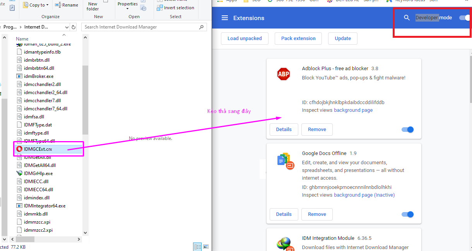Open Details for Adblock Plus
This screenshot has width=472, height=251.
[x=284, y=130]
